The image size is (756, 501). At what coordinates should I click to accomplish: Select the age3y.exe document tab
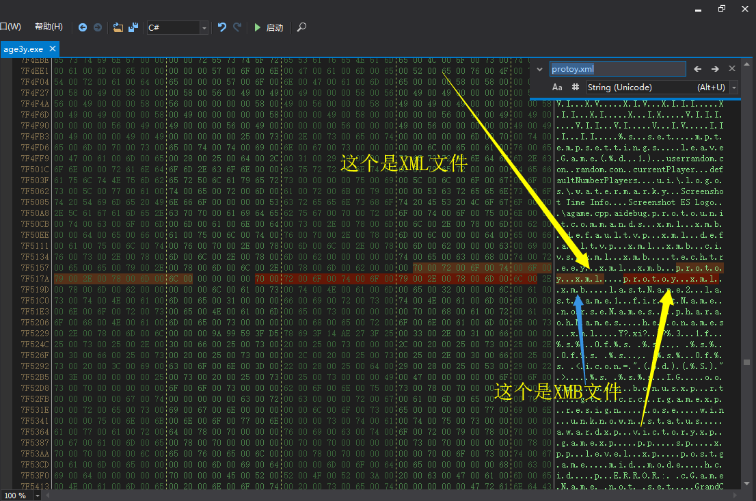pyautogui.click(x=23, y=49)
